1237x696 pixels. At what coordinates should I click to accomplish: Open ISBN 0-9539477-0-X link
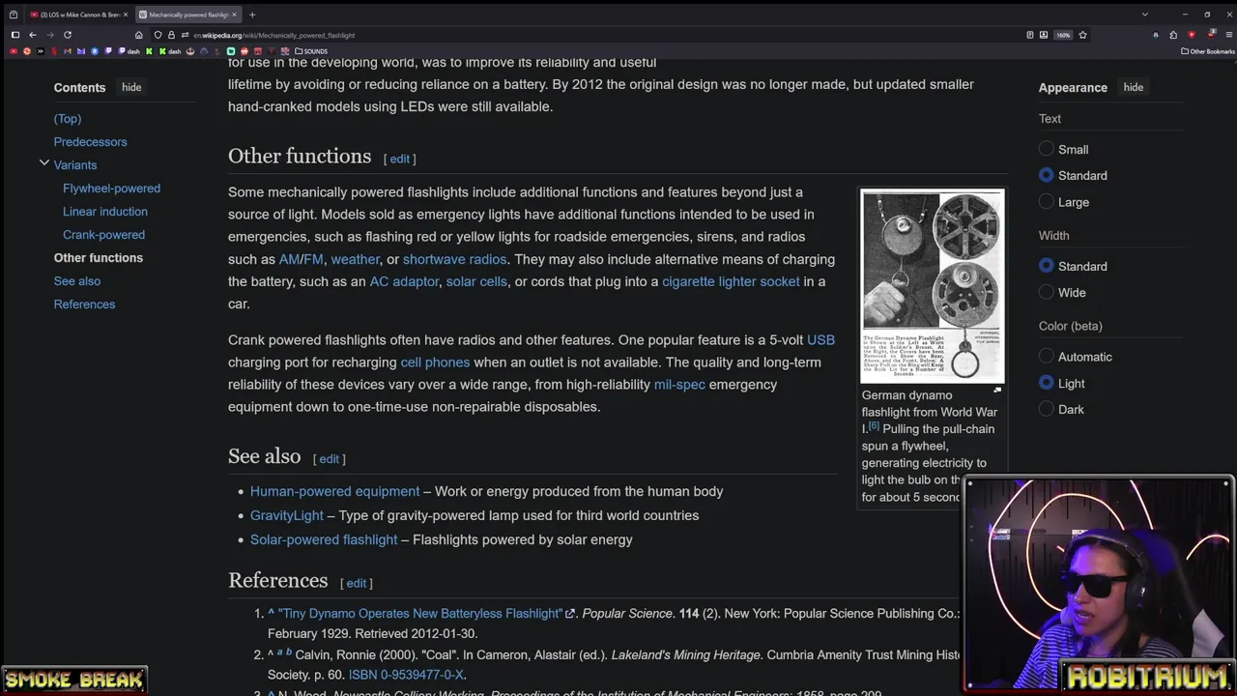click(x=406, y=675)
